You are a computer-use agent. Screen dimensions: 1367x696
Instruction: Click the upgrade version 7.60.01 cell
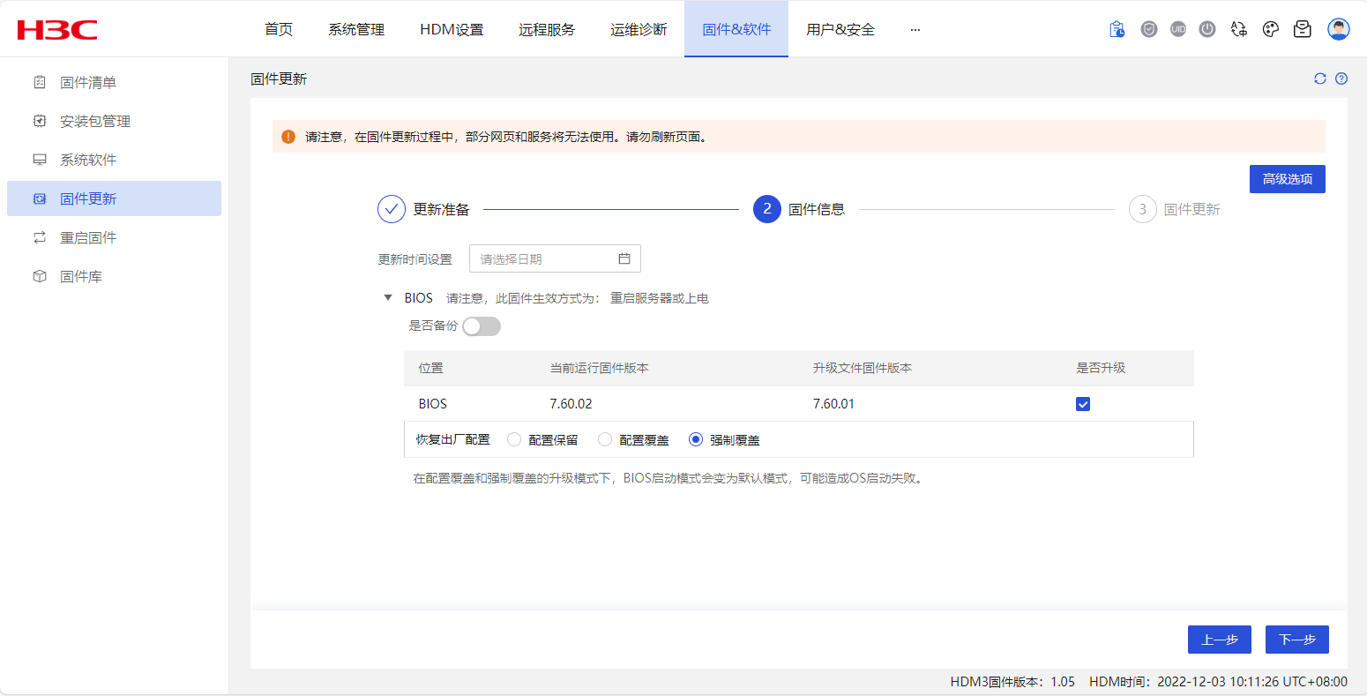833,404
